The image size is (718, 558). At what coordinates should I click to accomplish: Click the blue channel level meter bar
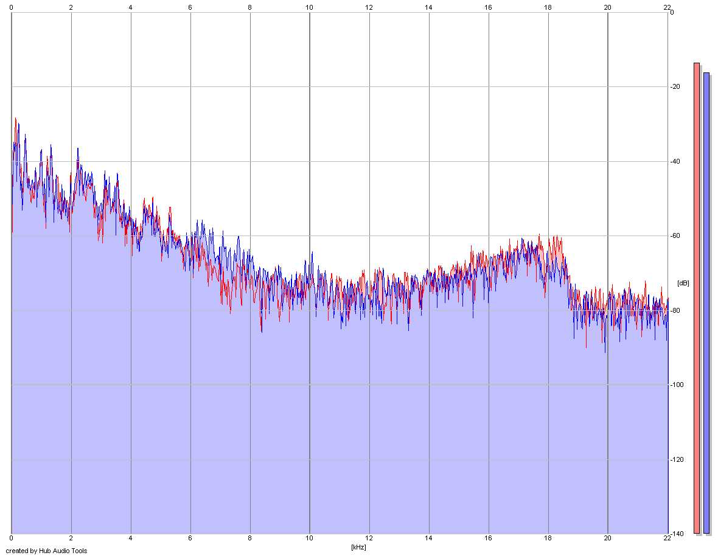(x=706, y=303)
